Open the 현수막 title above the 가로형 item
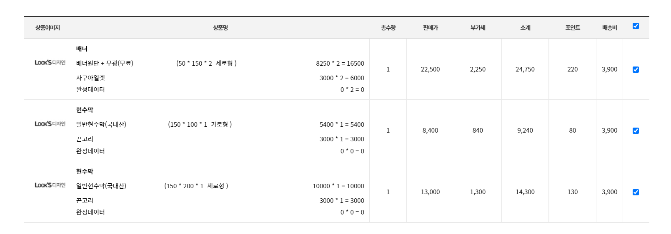Viewport: 671px width, 234px height. 85,110
